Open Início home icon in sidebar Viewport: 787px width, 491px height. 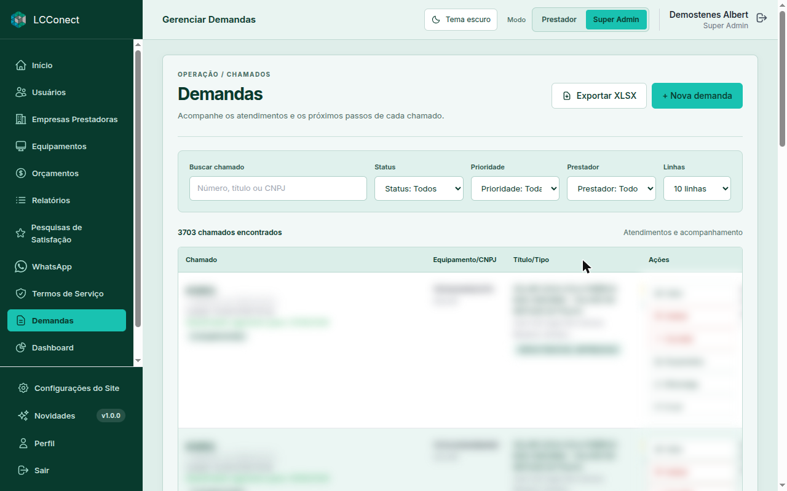point(21,65)
